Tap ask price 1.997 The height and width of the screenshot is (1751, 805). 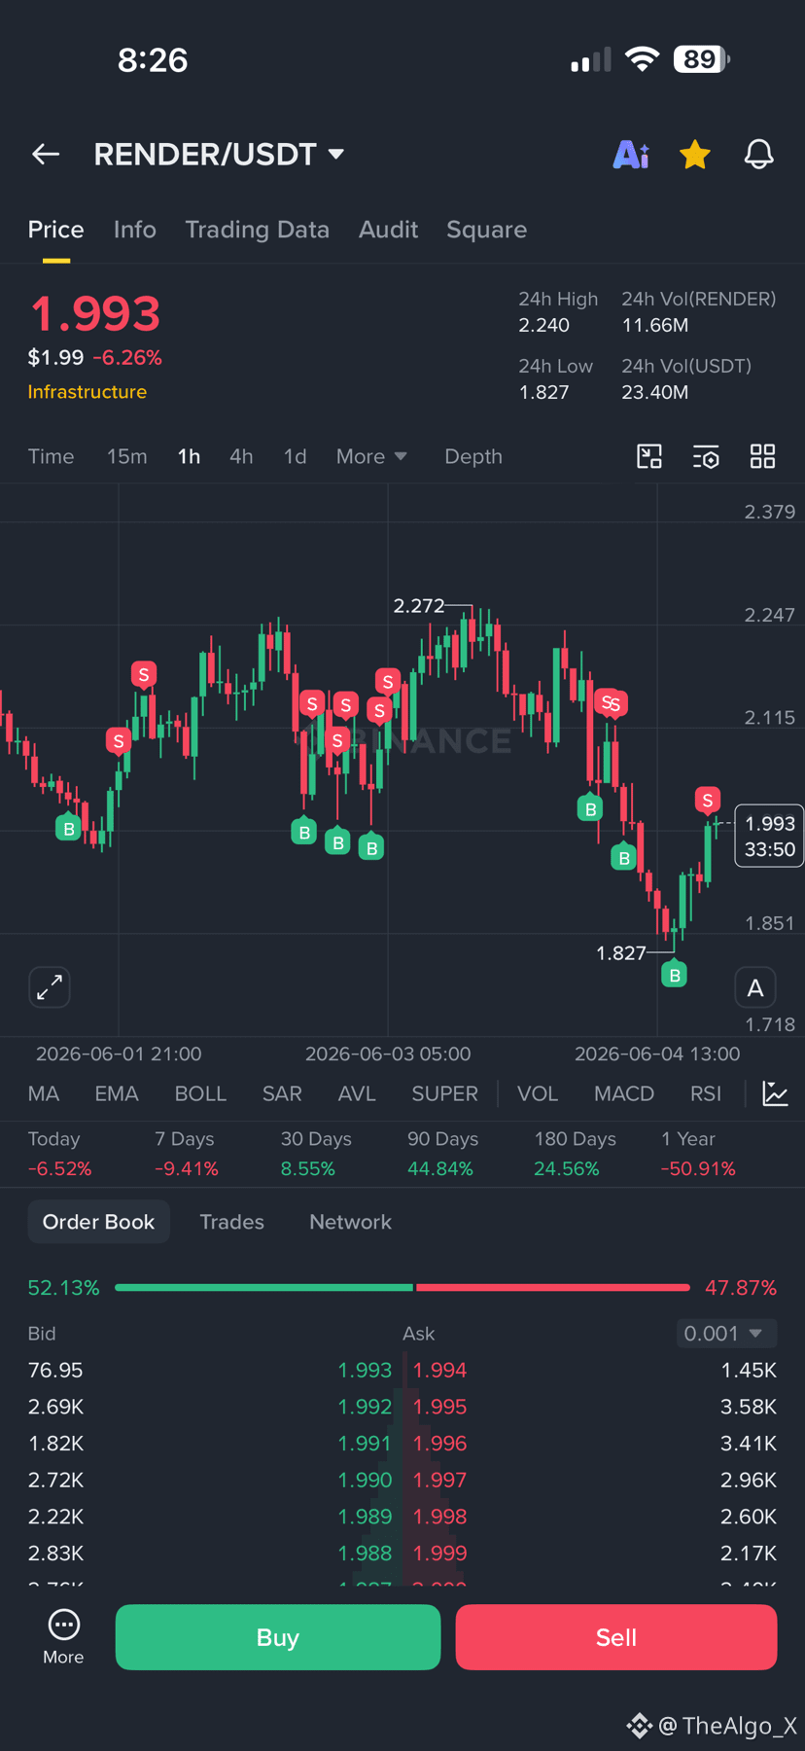[x=440, y=1480]
